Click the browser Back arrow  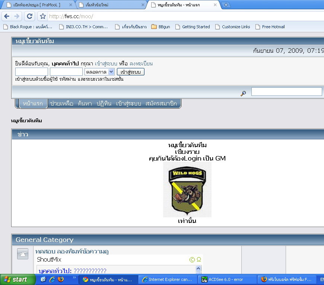click(7, 16)
